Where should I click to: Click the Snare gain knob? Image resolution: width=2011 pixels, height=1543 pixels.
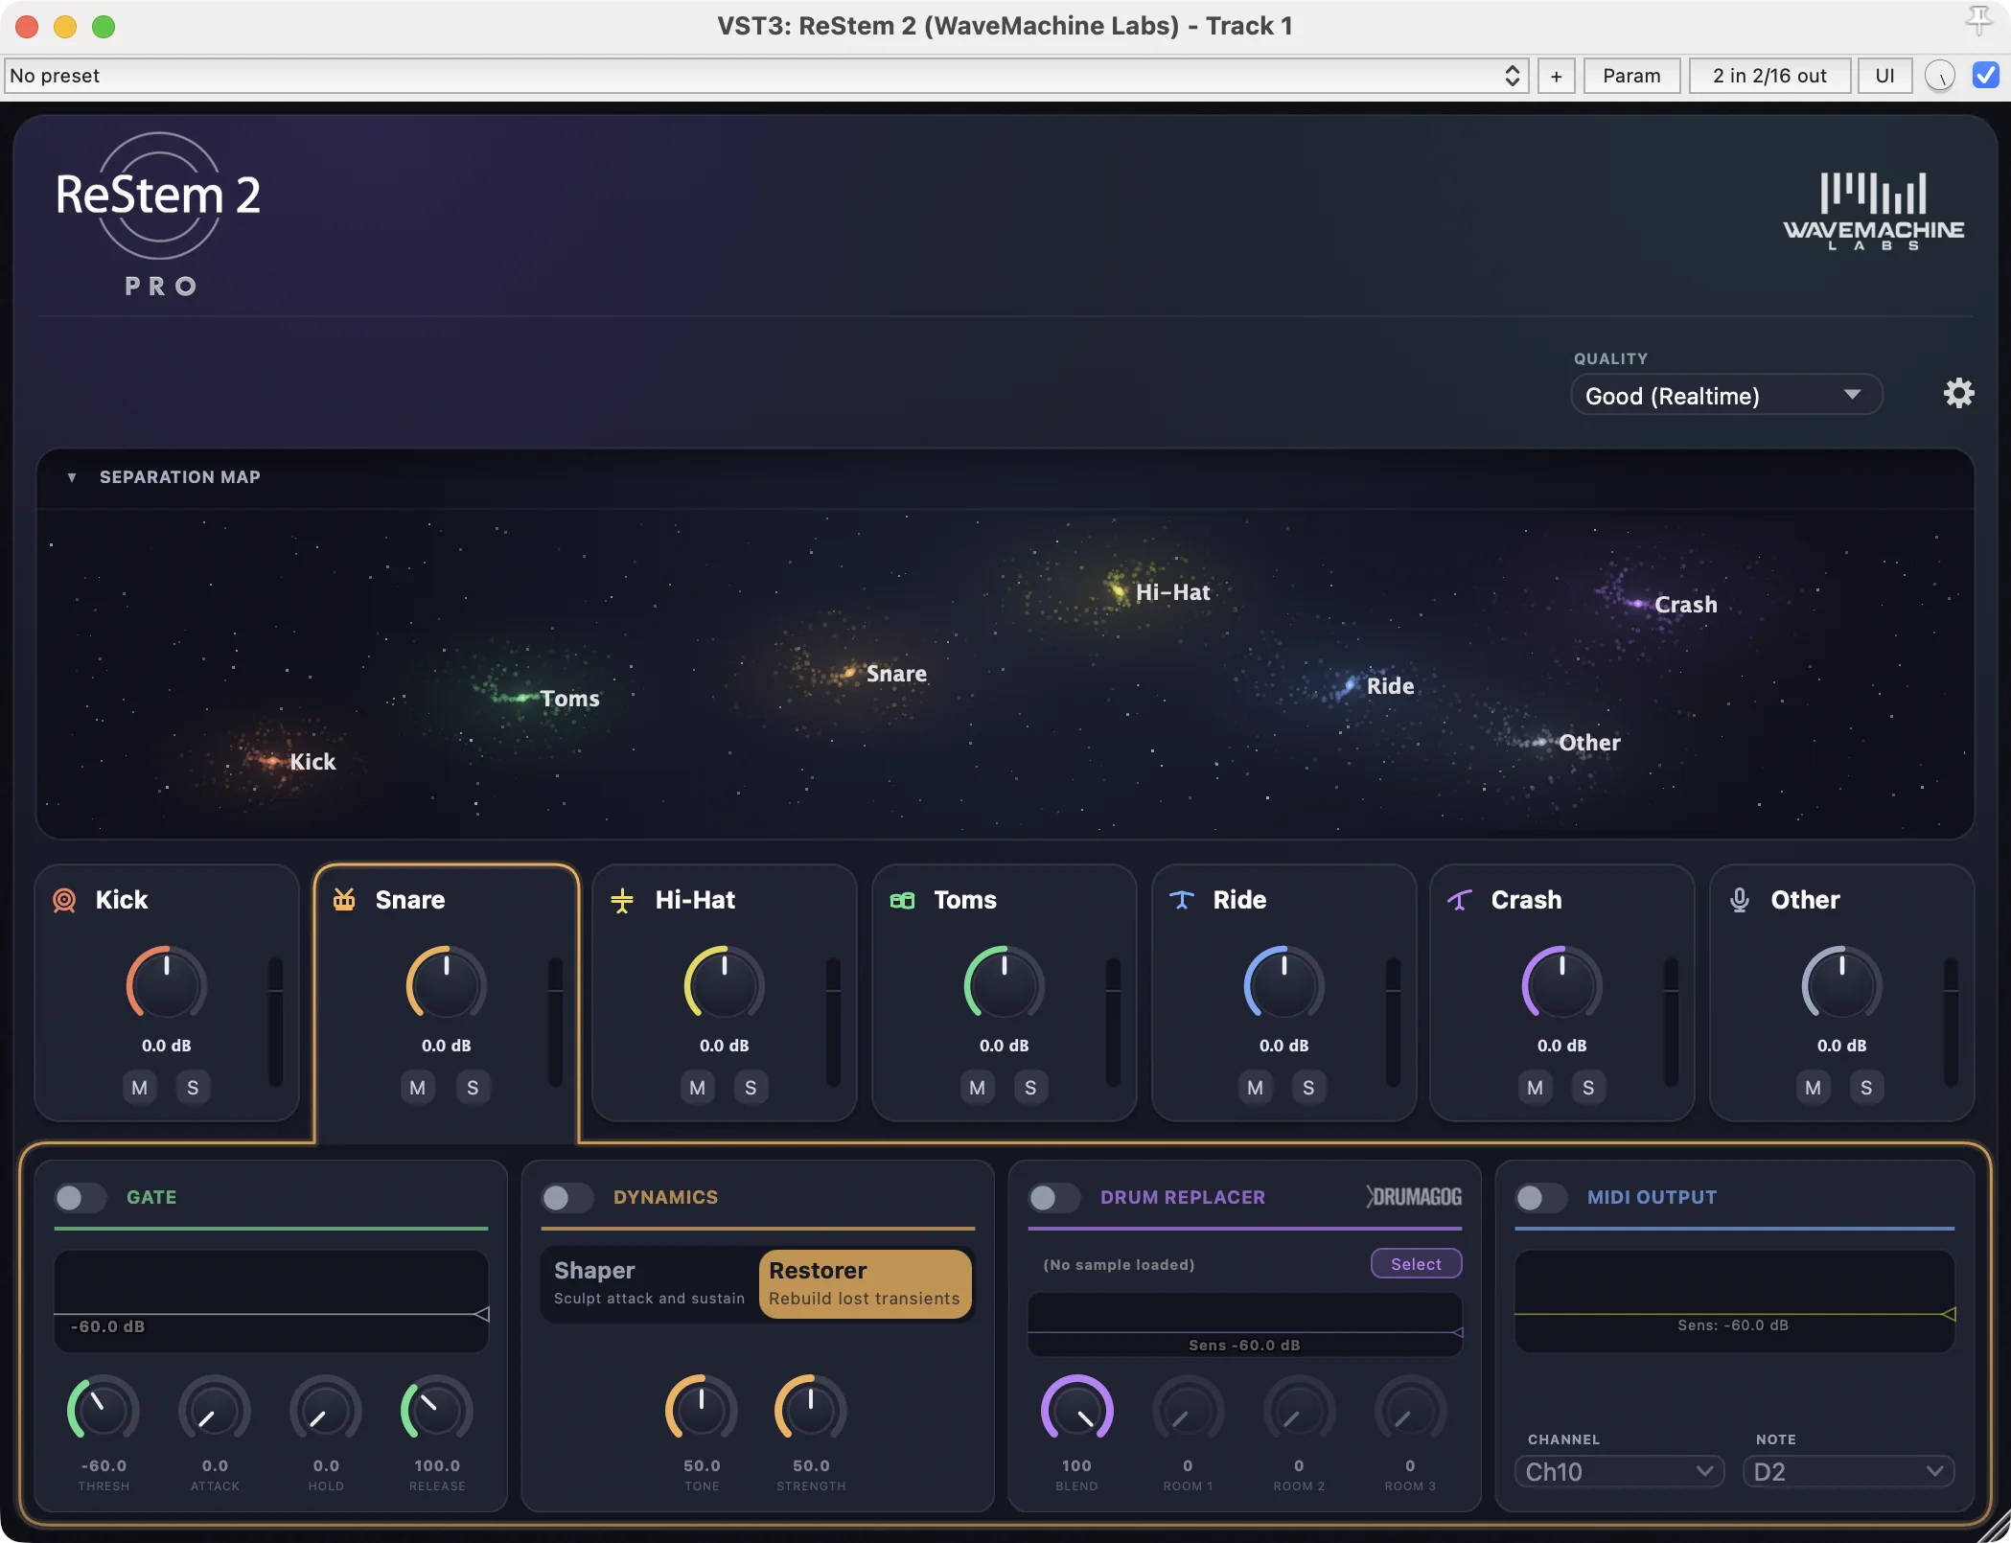coord(447,983)
